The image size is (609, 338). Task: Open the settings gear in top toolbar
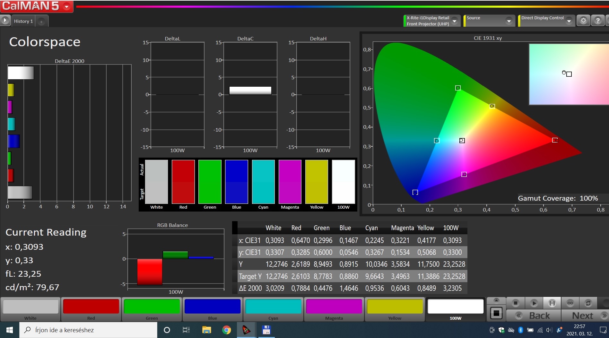tap(583, 21)
